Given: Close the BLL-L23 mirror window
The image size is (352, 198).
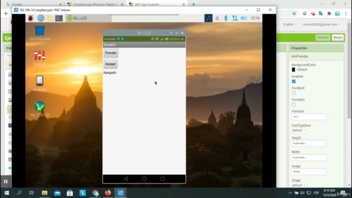Looking at the screenshot, I should 182,33.
